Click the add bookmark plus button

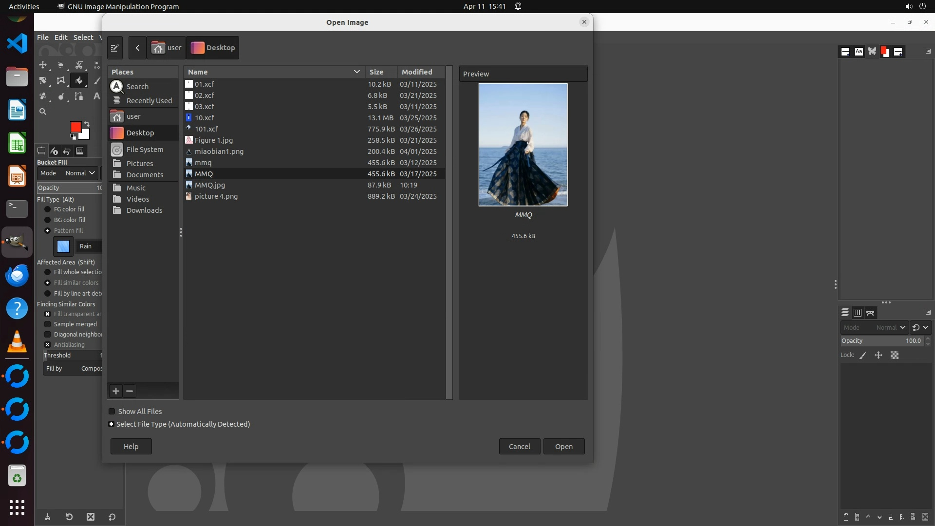[116, 391]
